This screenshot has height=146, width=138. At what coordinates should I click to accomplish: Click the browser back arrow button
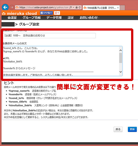click(x=5, y=7)
